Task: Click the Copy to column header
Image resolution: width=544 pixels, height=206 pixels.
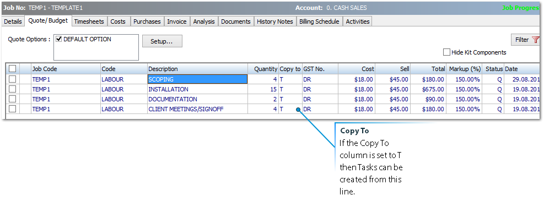Action: 290,69
